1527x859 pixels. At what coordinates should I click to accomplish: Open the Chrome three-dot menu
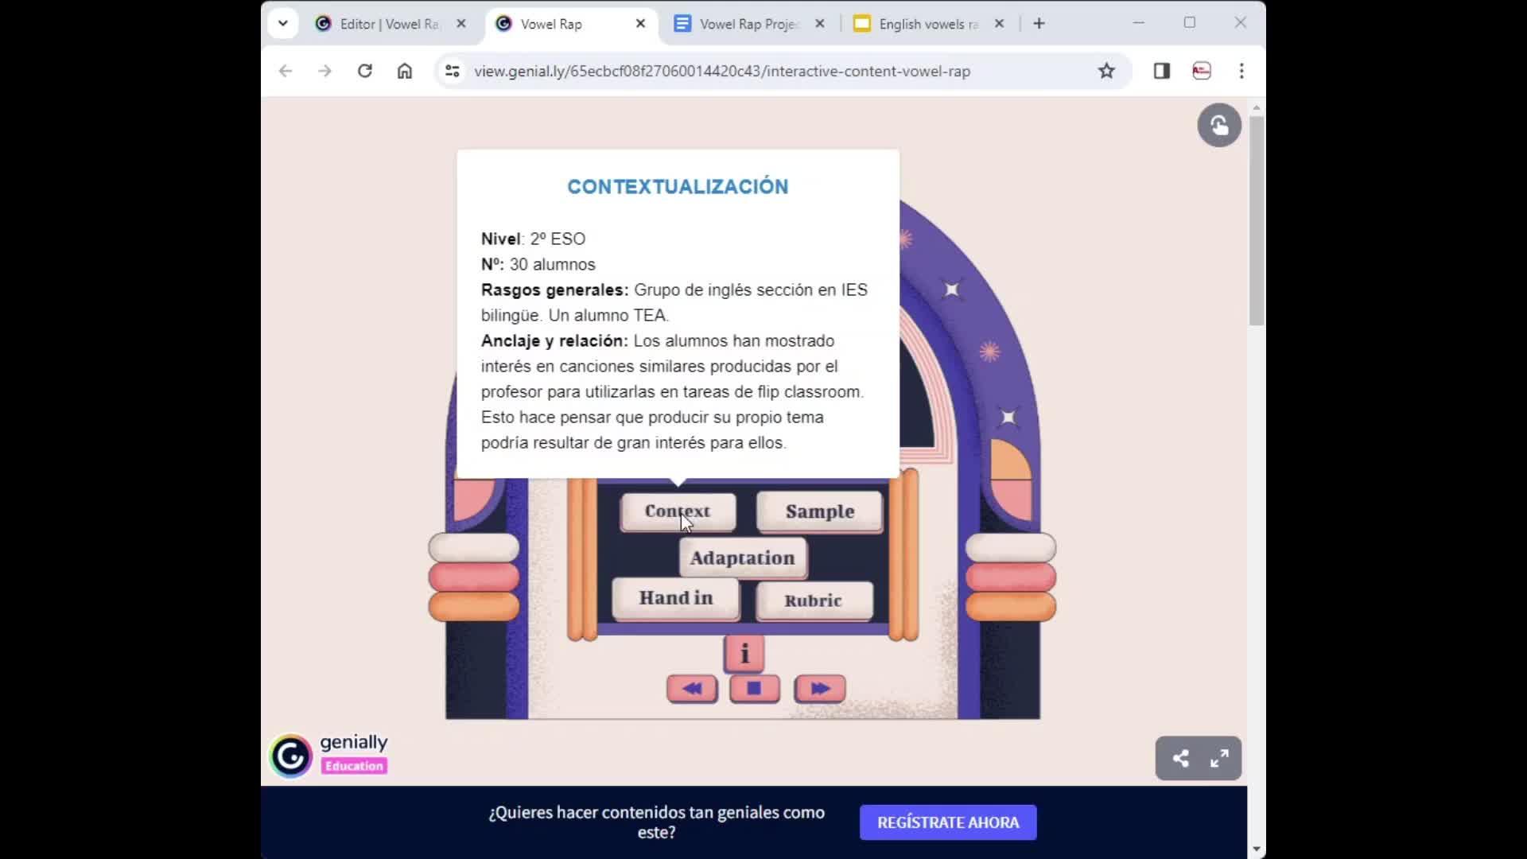pos(1241,71)
